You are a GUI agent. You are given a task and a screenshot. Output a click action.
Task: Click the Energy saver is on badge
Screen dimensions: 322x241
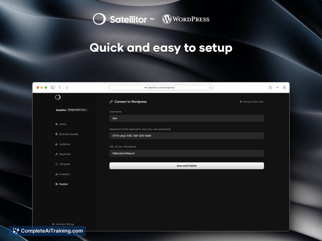tap(77, 110)
